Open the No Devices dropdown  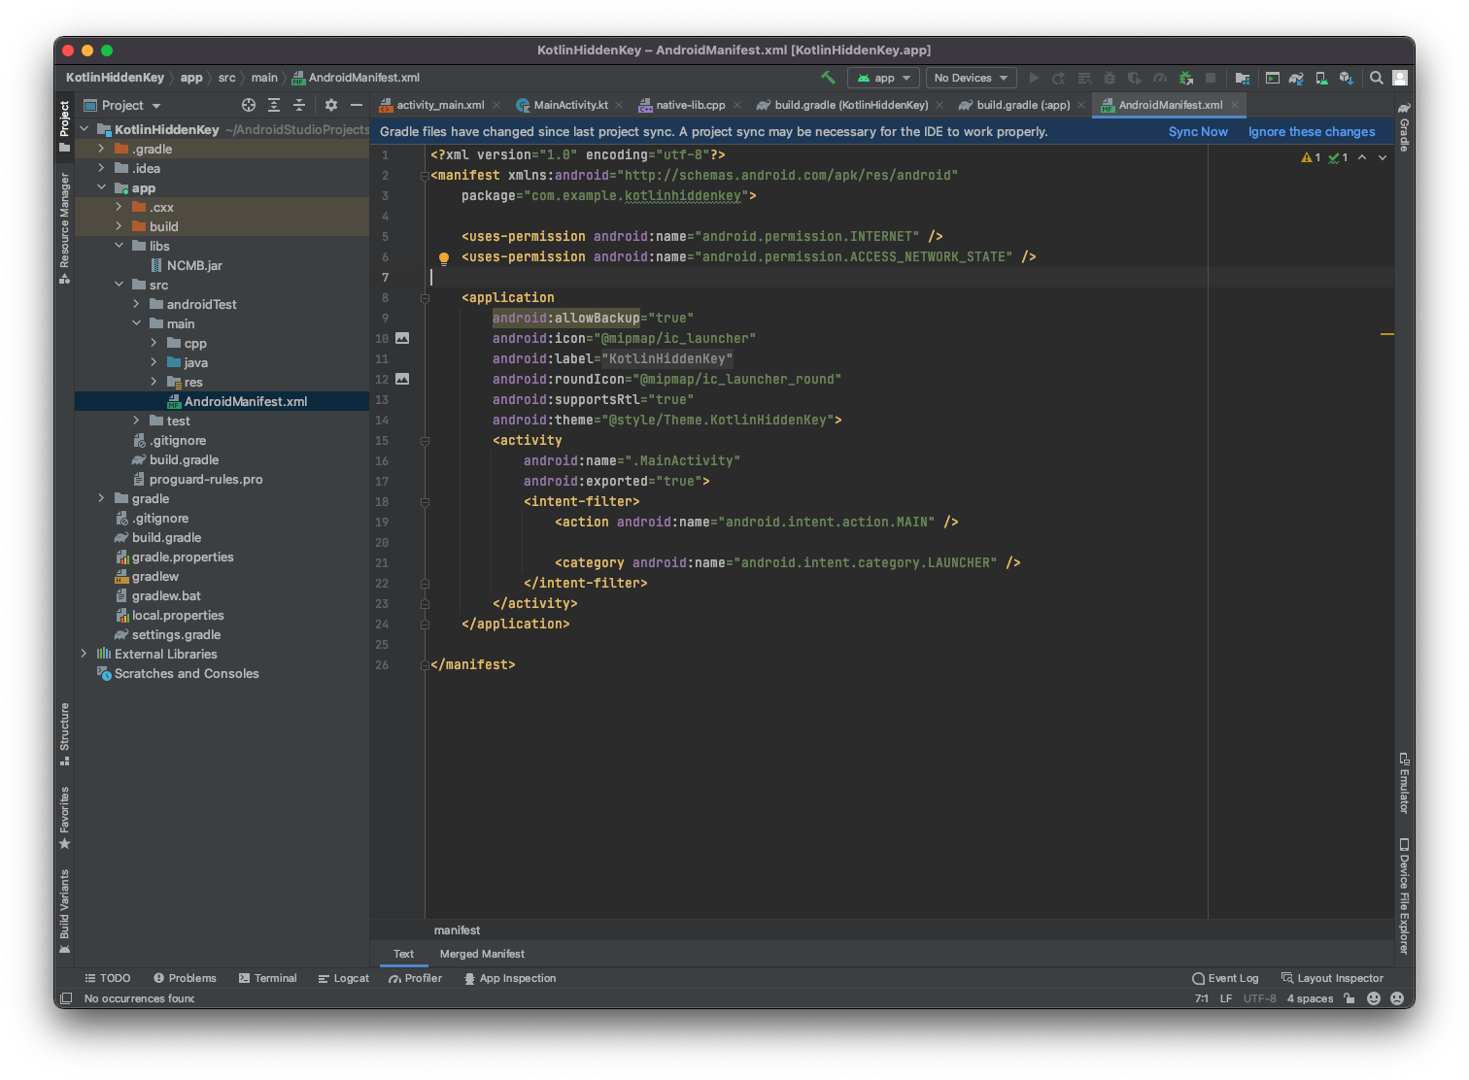[x=970, y=78]
